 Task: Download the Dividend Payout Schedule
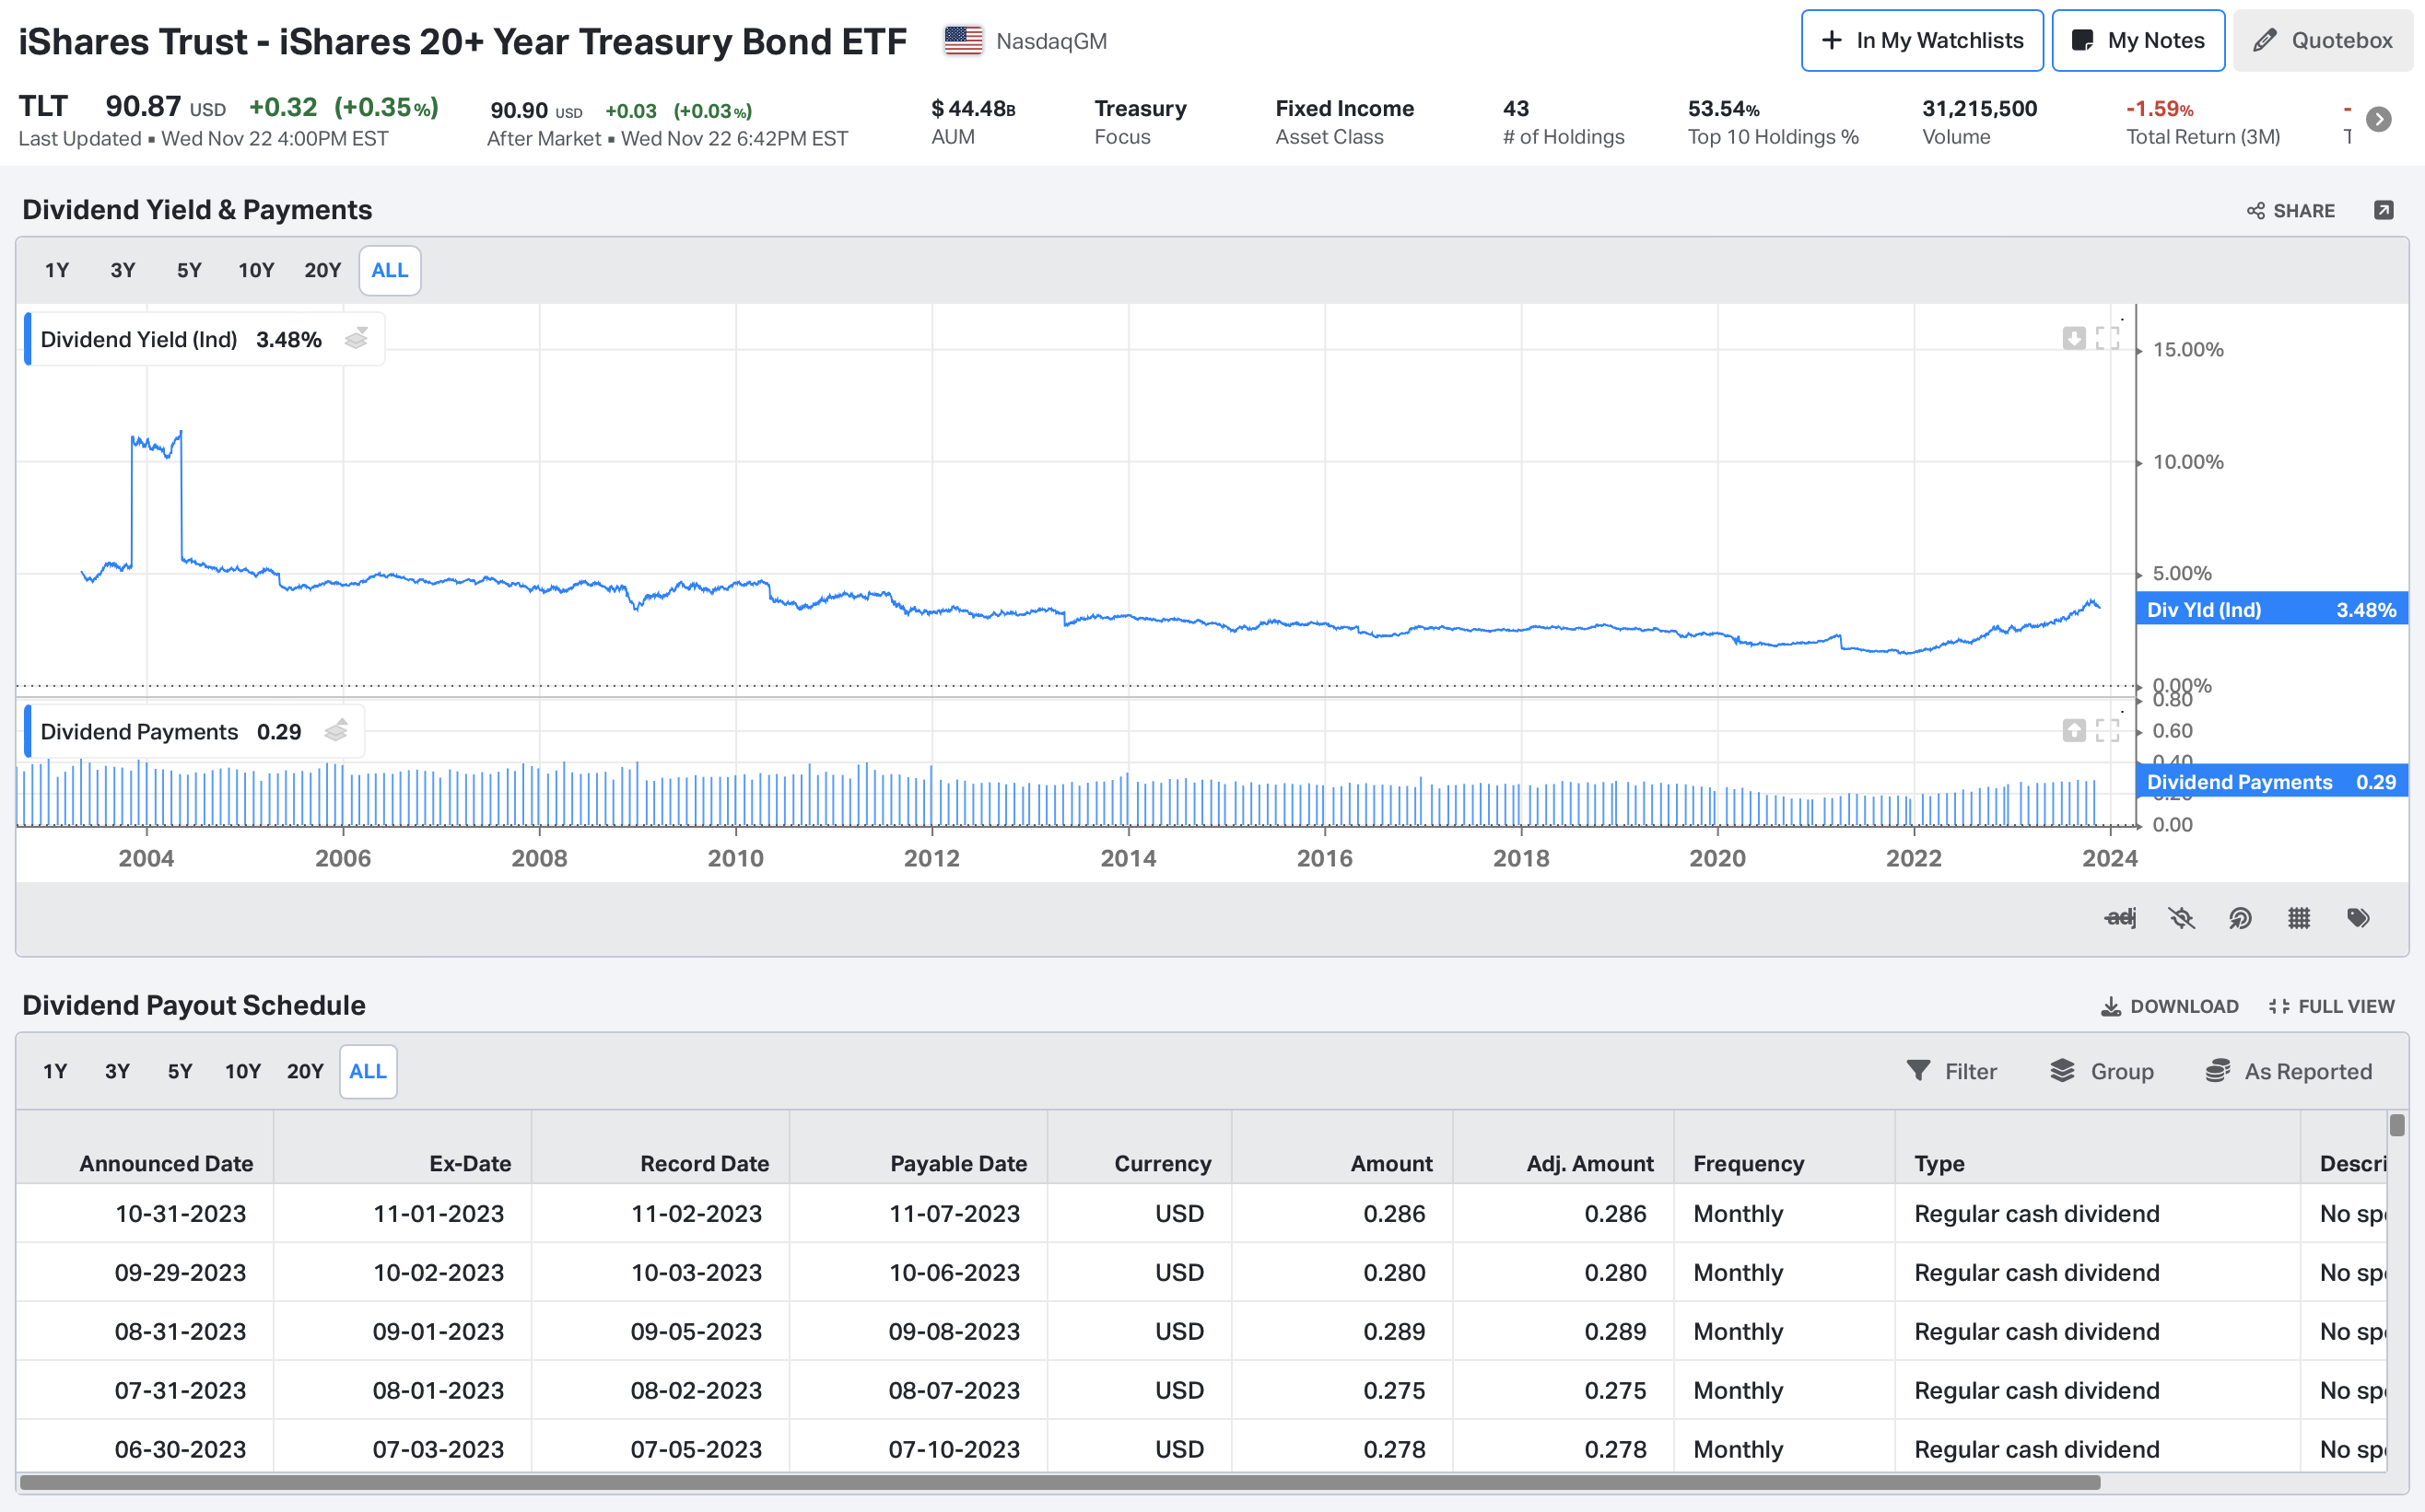2169,1006
